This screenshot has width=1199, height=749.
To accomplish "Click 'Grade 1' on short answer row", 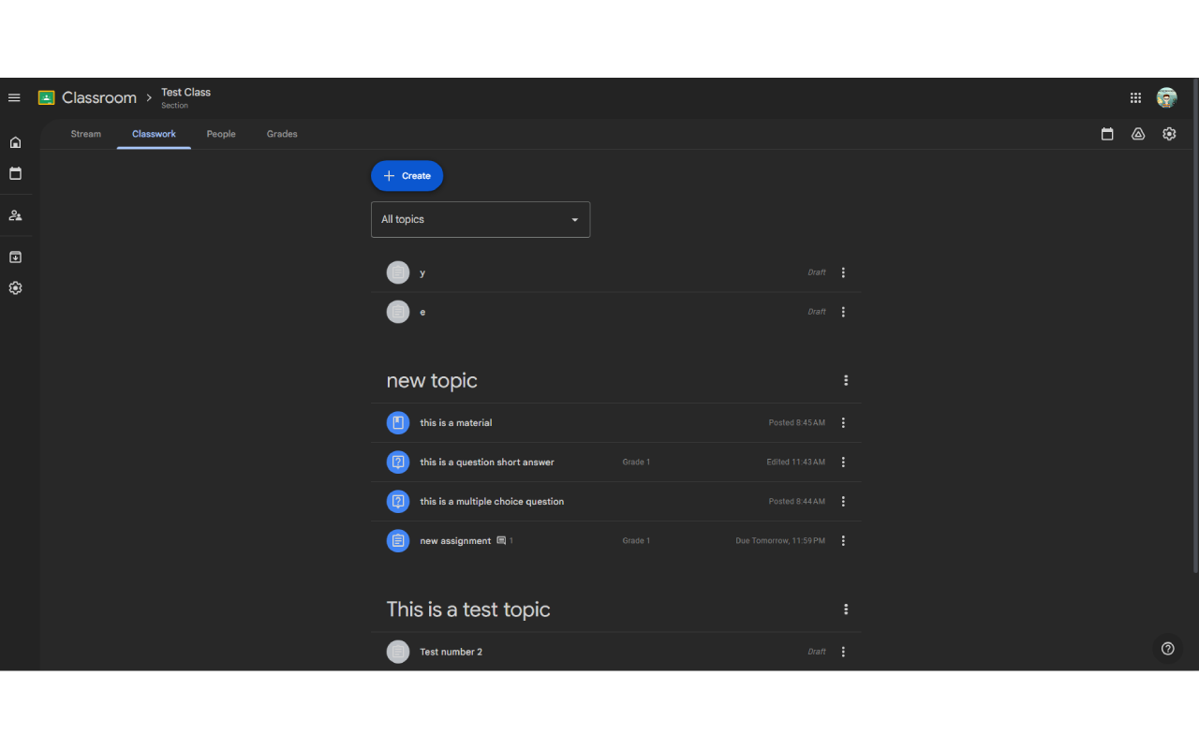I will click(636, 463).
